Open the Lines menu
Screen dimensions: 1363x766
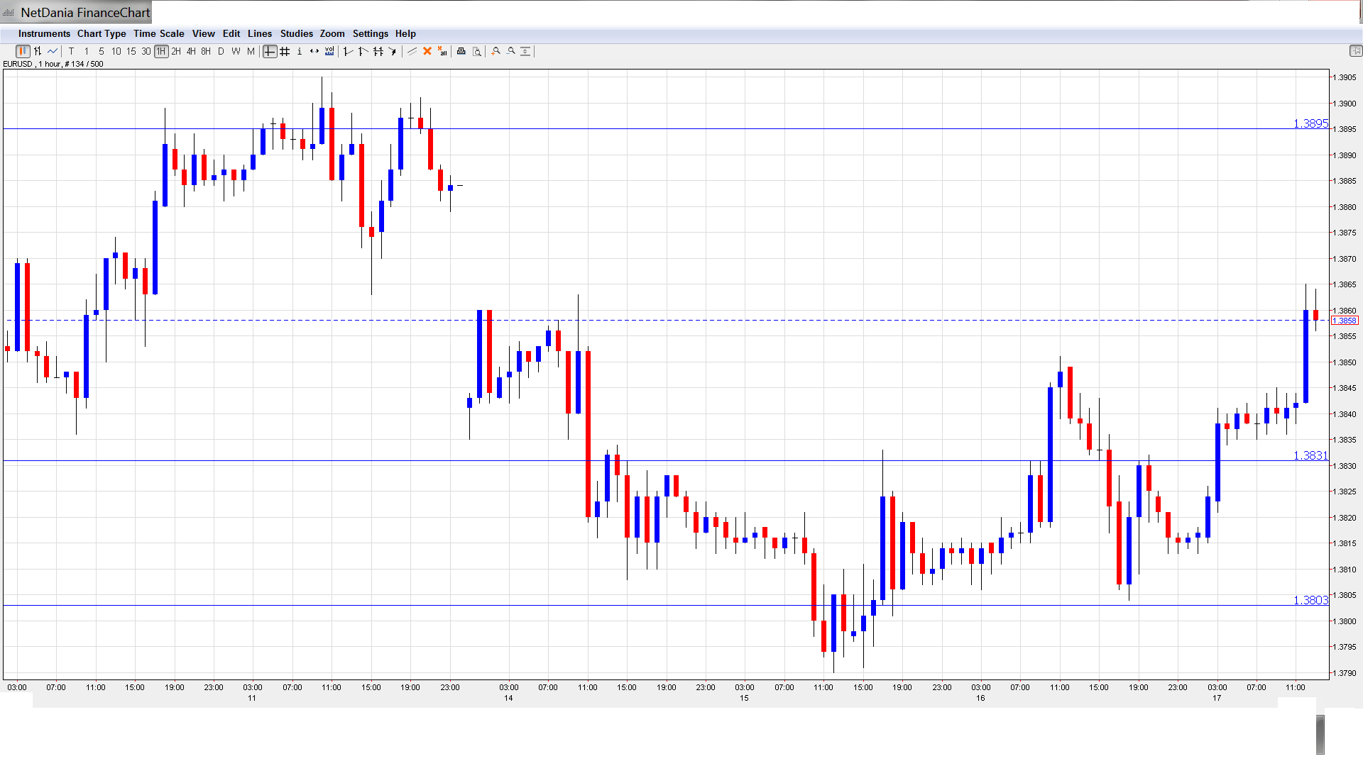coord(260,33)
